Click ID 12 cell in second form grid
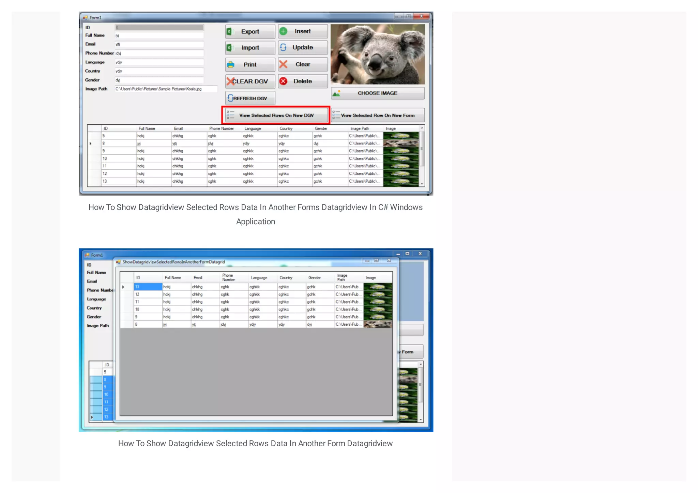 click(x=148, y=294)
